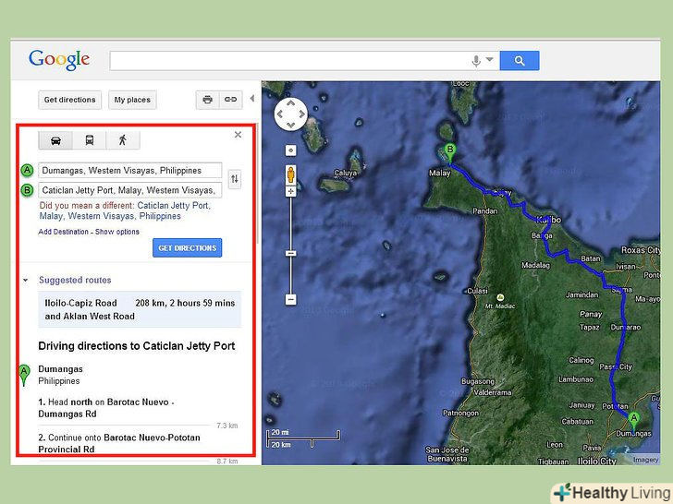Click the destination B input field
Image resolution: width=673 pixels, height=504 pixels.
coord(129,190)
